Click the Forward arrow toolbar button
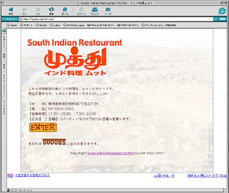 (24, 11)
